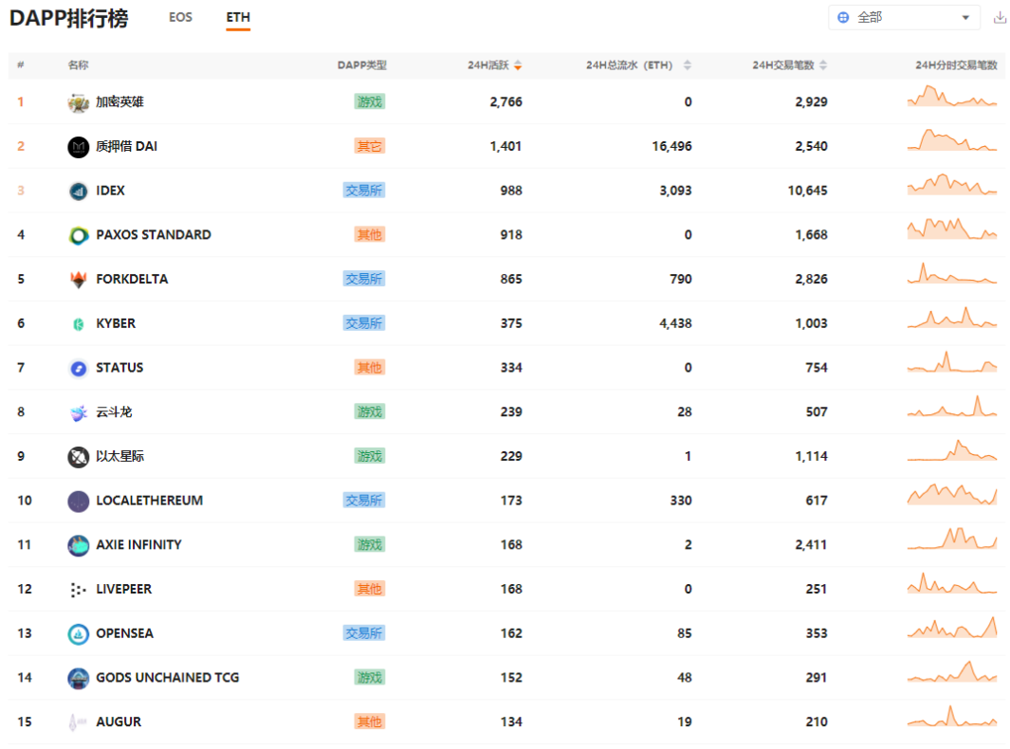
Task: Click the IDEX logo icon
Action: [x=79, y=192]
